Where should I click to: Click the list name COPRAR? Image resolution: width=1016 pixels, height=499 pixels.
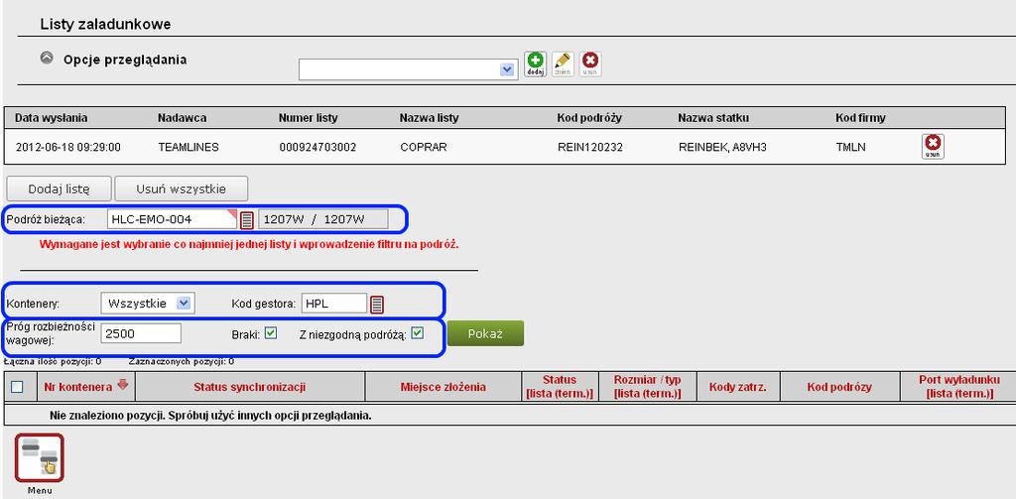[424, 147]
